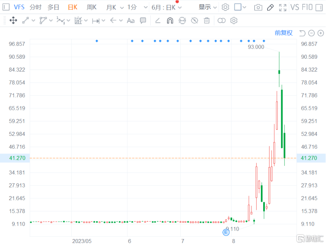
Task: Enter fullscreen chart mode
Action: (x=282, y=7)
